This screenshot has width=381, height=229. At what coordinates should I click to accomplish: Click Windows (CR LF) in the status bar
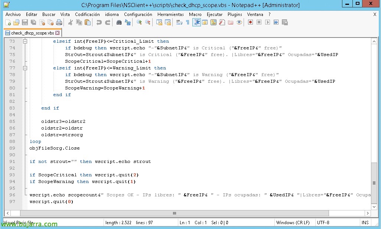(x=293, y=223)
